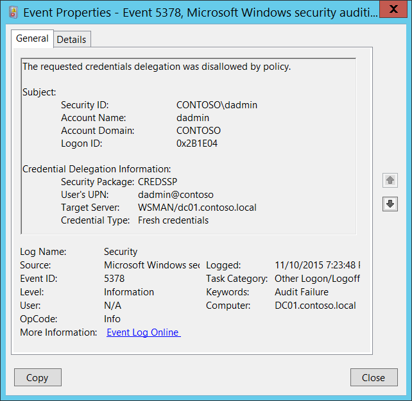The height and width of the screenshot is (401, 412).
Task: Click the Computer field showing DC01.contoso.local
Action: 315,306
